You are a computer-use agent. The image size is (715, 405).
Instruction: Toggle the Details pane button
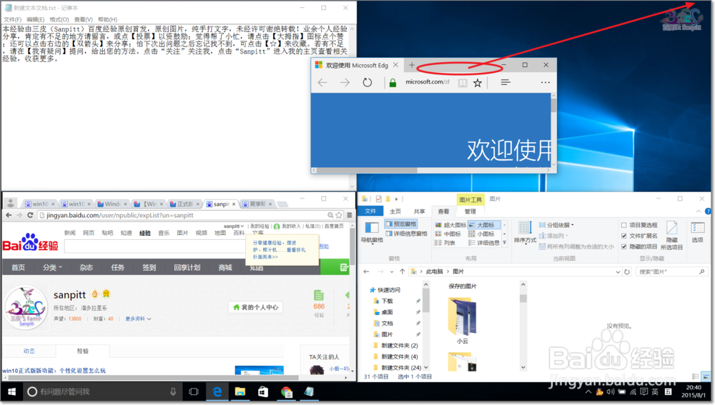click(407, 234)
